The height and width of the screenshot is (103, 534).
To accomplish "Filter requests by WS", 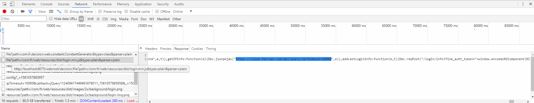I will [x=152, y=19].
